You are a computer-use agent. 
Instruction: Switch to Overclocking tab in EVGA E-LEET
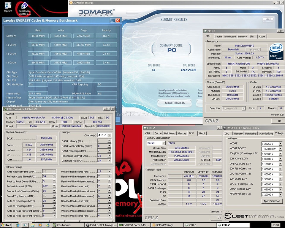click(x=266, y=134)
